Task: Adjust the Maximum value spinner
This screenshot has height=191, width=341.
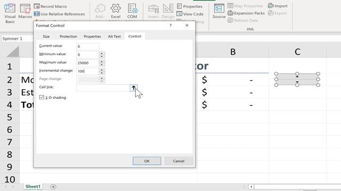Action: click(x=102, y=63)
